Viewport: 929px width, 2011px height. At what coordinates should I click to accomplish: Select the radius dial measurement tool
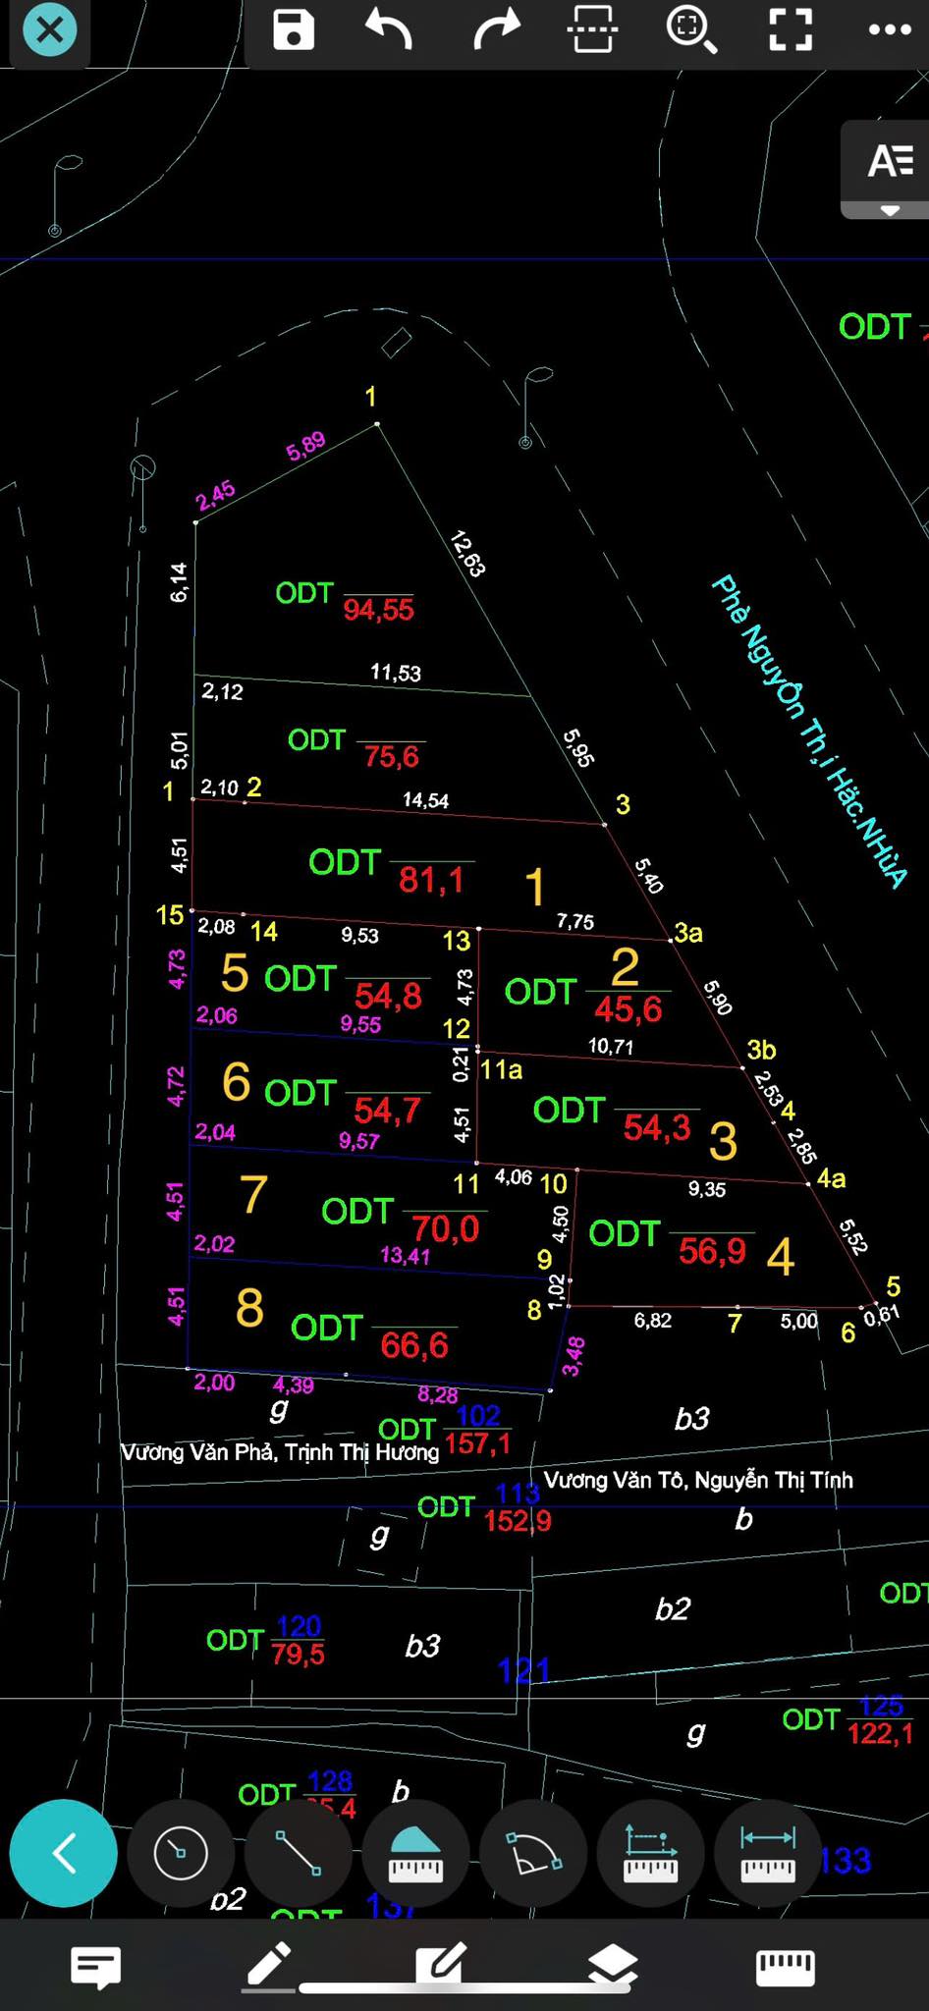(181, 1853)
